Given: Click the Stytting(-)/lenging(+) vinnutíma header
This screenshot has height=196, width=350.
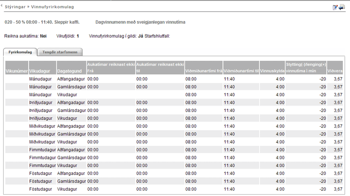Looking at the screenshot, I should [x=306, y=68].
